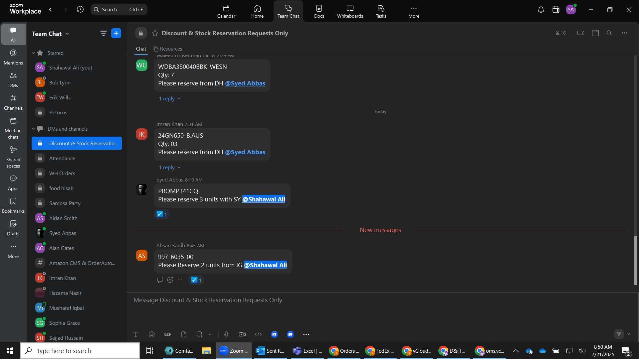Expand 1 reply under Imran Khan's message

(169, 168)
